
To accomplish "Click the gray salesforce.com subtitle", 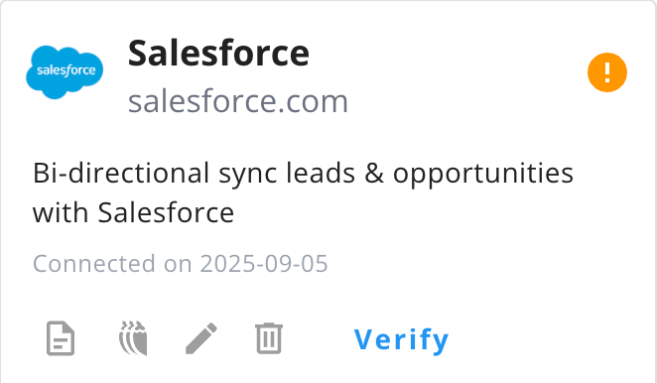I will pos(238,101).
